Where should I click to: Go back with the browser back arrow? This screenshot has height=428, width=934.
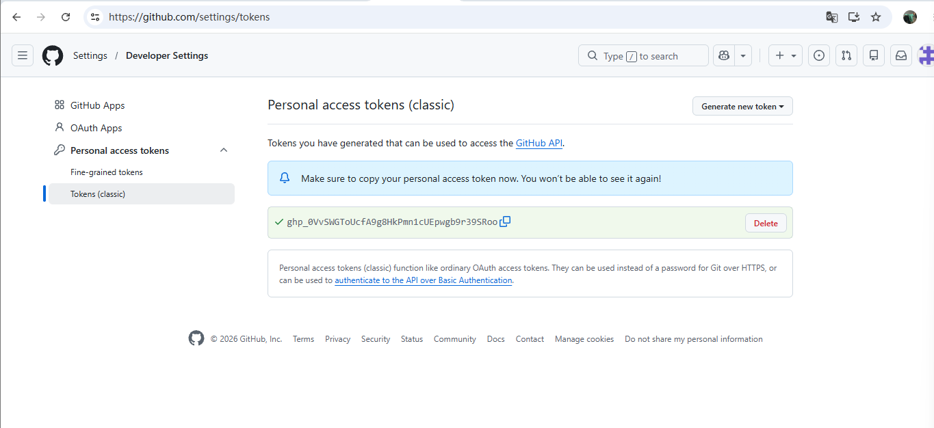[16, 17]
